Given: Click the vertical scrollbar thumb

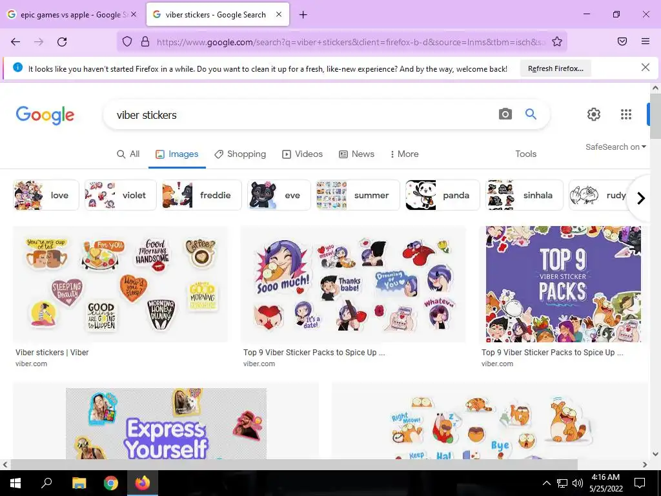Looking at the screenshot, I should pyautogui.click(x=656, y=116).
